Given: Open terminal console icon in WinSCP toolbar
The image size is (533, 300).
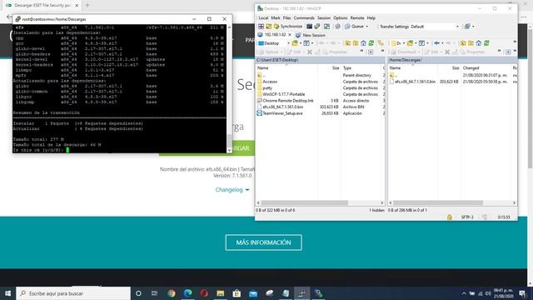Looking at the screenshot, I should click(x=309, y=26).
